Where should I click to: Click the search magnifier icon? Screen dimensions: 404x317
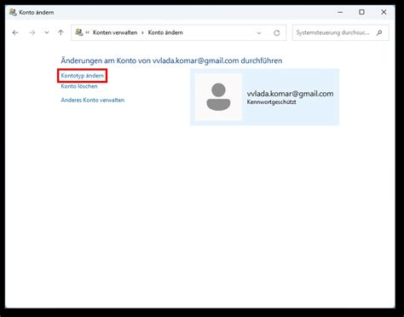(379, 32)
